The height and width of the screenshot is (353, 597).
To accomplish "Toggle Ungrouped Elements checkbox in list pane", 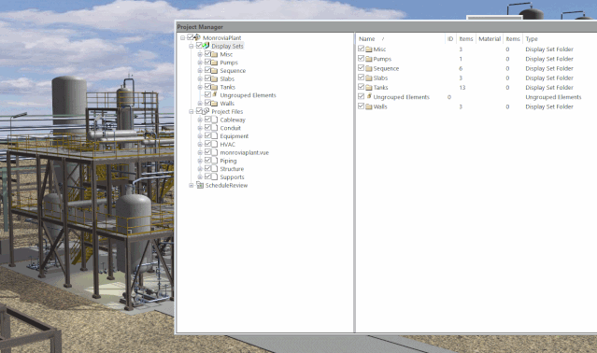I will click(x=361, y=96).
